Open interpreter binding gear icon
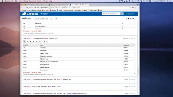173x97 pixels. pyautogui.click(x=129, y=19)
